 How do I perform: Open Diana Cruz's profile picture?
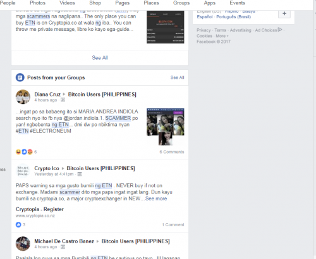pyautogui.click(x=23, y=97)
